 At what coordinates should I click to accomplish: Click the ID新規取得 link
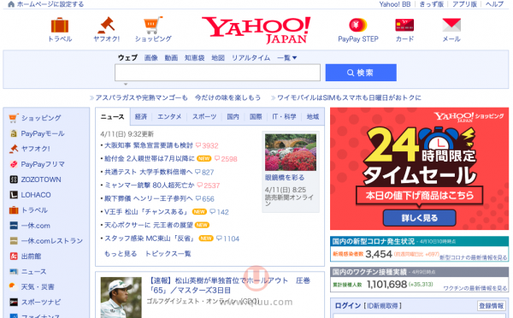pos(382,305)
